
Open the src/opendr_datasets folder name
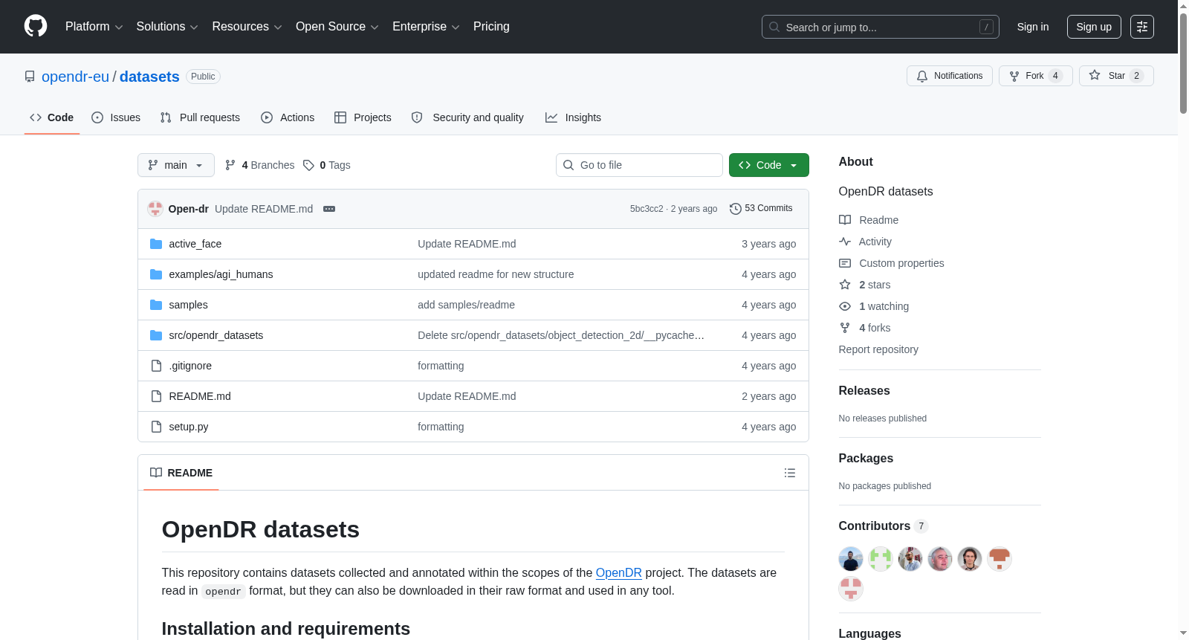coord(216,335)
